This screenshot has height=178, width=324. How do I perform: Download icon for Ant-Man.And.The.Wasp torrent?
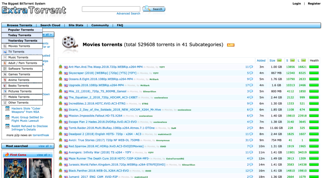point(61,67)
